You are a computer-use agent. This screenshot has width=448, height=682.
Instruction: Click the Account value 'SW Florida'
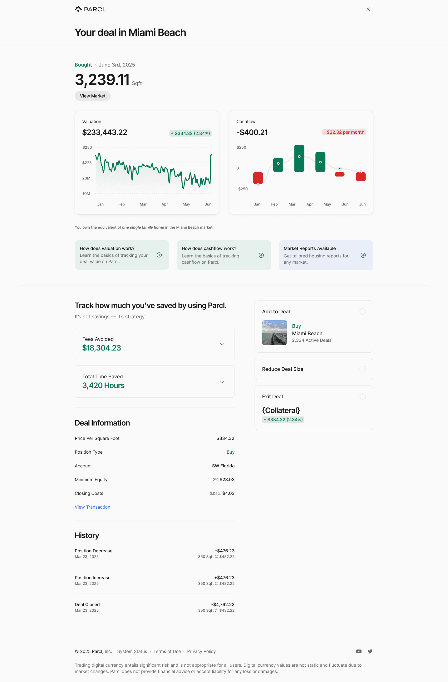[x=223, y=466]
